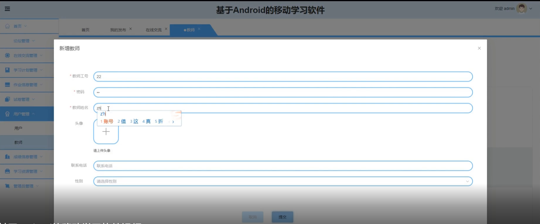540x224 pixels.
Task: Click the admin avatar picture
Action: 521,8
